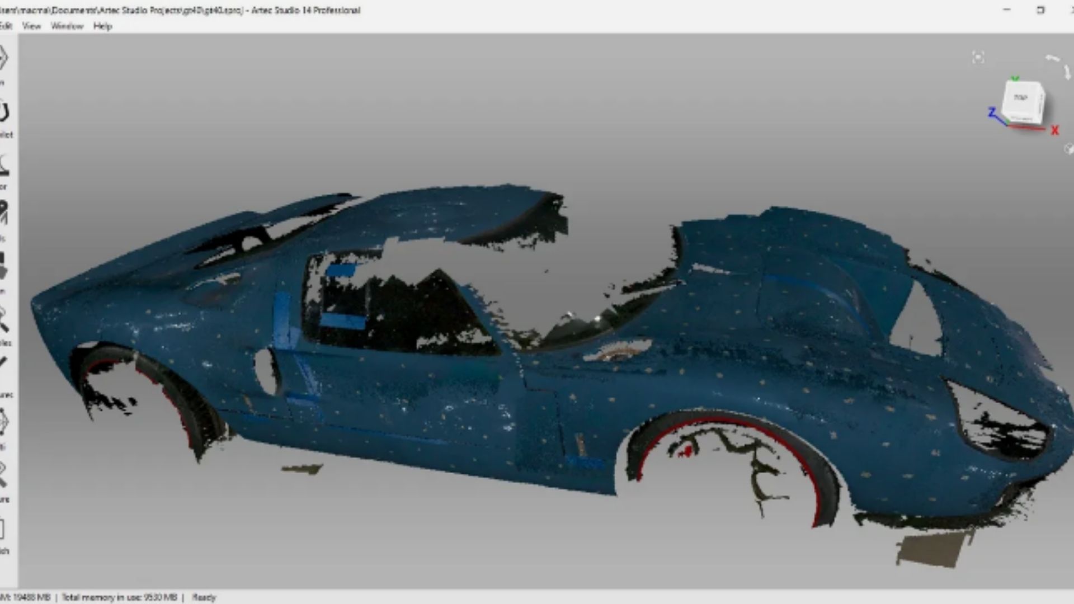Open the Publish panel
1074x604 pixels.
[x=3, y=528]
